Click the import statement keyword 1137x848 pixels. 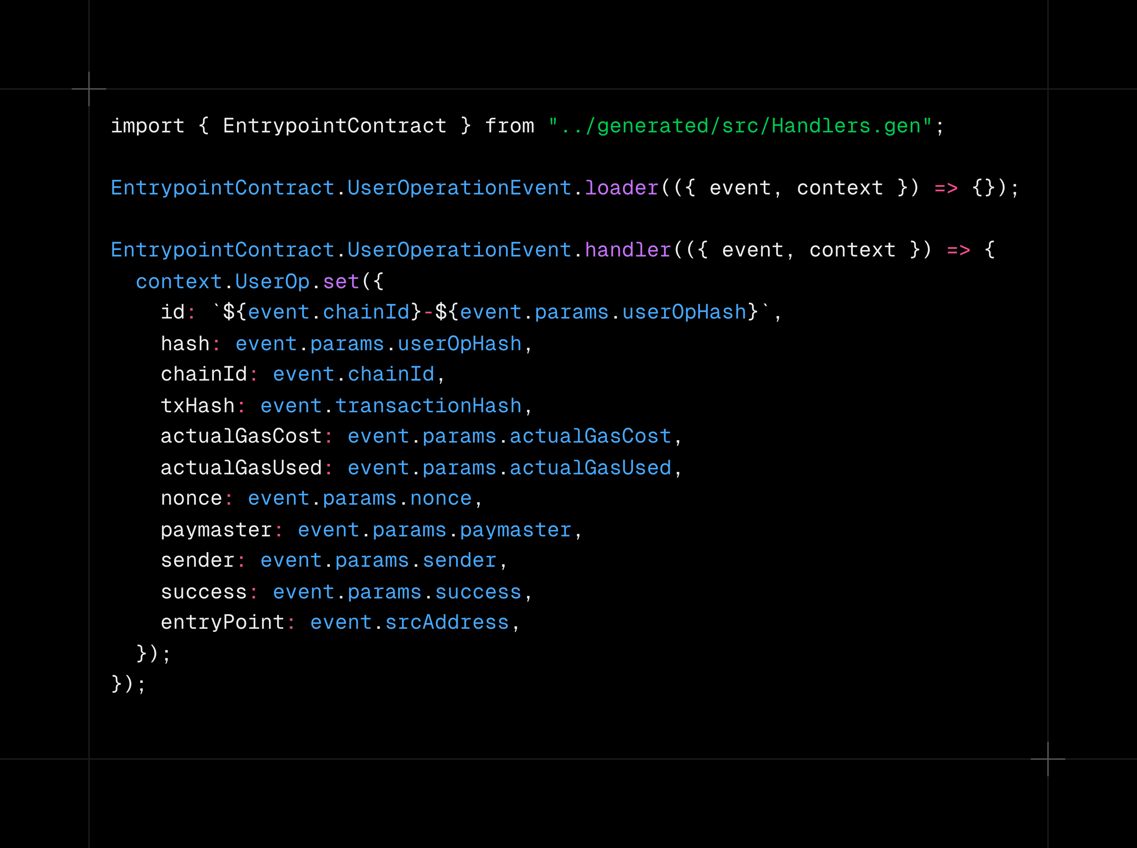[x=147, y=125]
